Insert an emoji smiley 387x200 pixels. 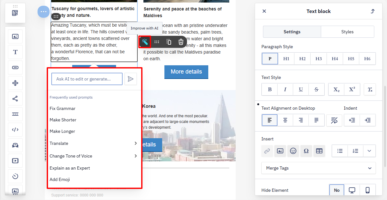pyautogui.click(x=293, y=151)
